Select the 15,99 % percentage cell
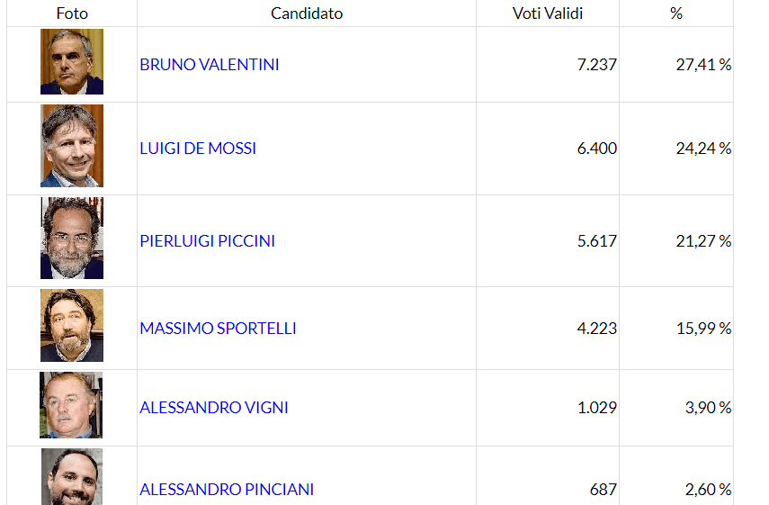This screenshot has width=769, height=505. [x=703, y=329]
